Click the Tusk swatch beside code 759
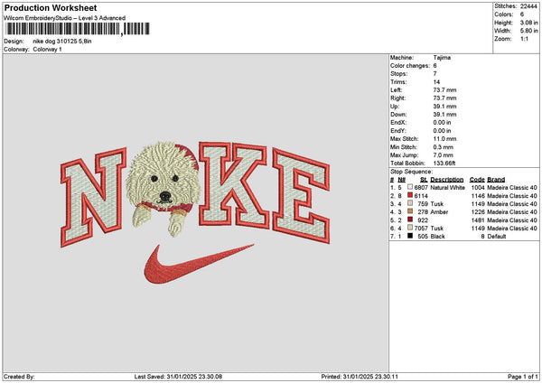The image size is (542, 383). 410,203
